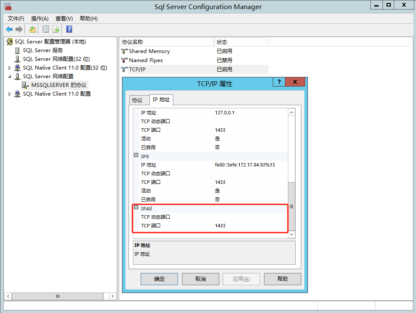This screenshot has width=416, height=313.
Task: Click the Back arrow toolbar icon
Action: pos(9,29)
